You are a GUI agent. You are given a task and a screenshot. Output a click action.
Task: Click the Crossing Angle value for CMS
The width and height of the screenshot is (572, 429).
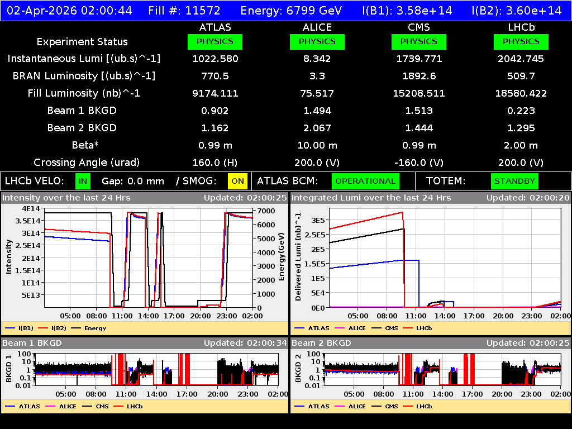(x=419, y=163)
